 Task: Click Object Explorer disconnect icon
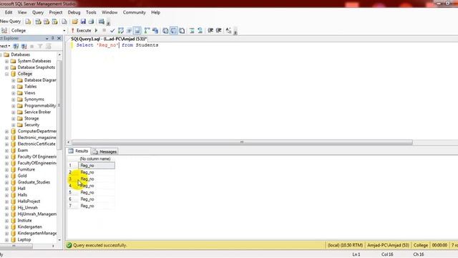tap(24, 46)
